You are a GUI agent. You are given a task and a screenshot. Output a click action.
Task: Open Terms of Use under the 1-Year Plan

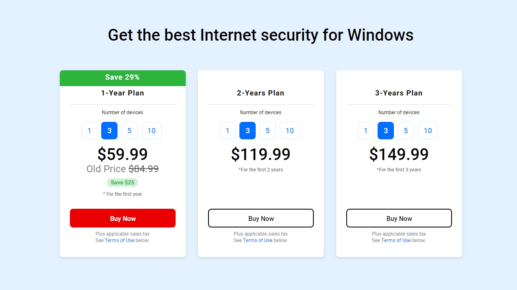coord(119,240)
